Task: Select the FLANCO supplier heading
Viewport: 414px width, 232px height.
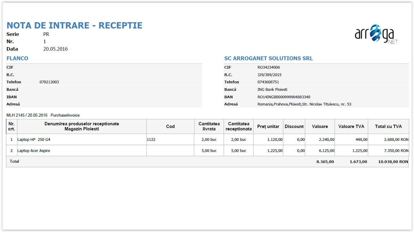Action: [17, 58]
